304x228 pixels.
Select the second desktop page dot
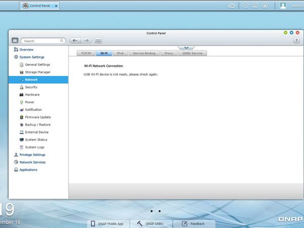(x=151, y=211)
